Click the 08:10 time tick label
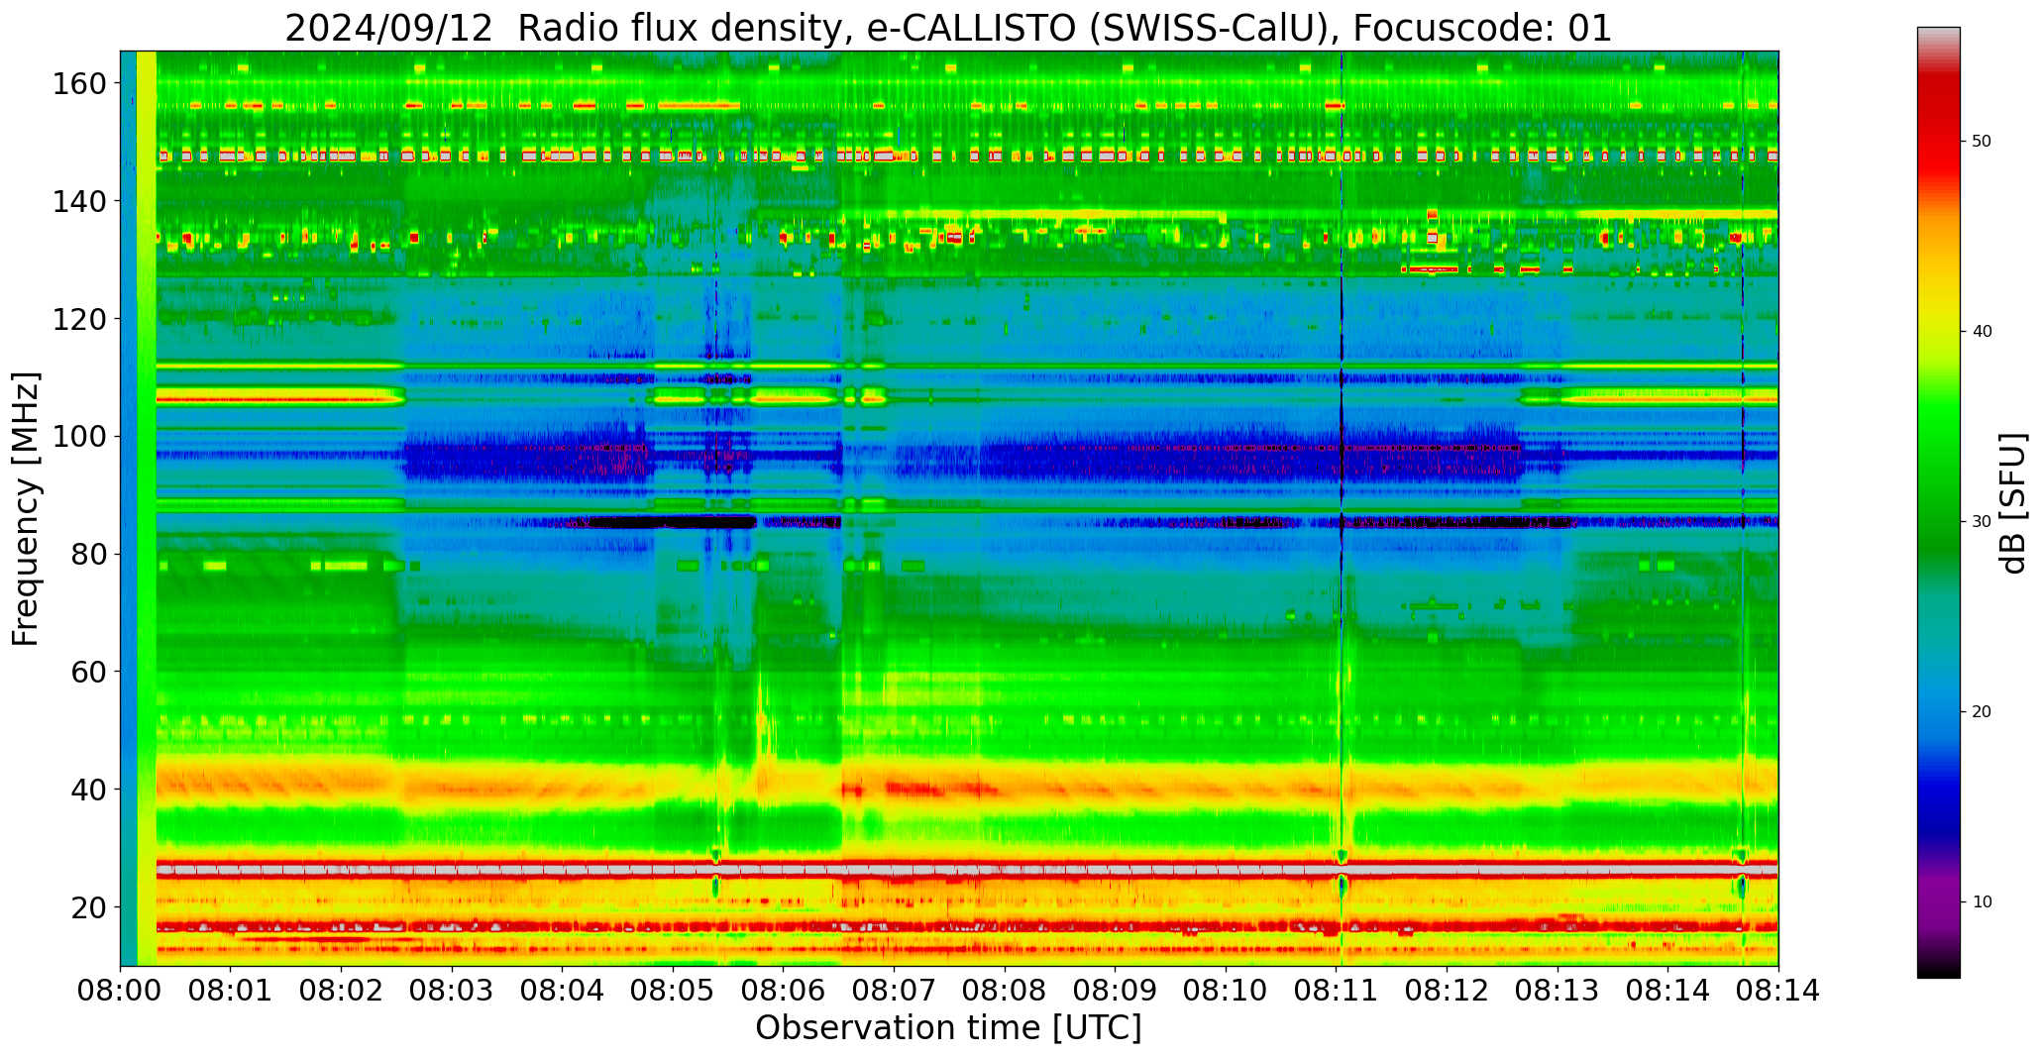This screenshot has height=1057, width=2043. tap(1226, 991)
